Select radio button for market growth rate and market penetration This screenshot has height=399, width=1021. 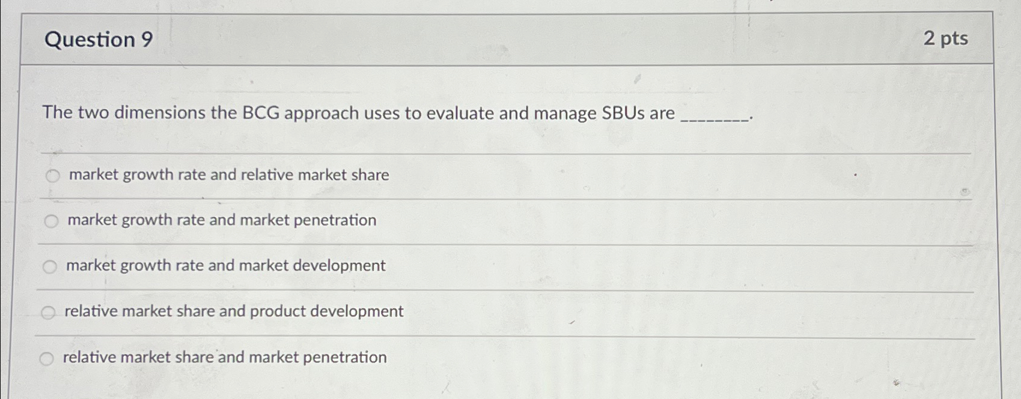coord(53,221)
